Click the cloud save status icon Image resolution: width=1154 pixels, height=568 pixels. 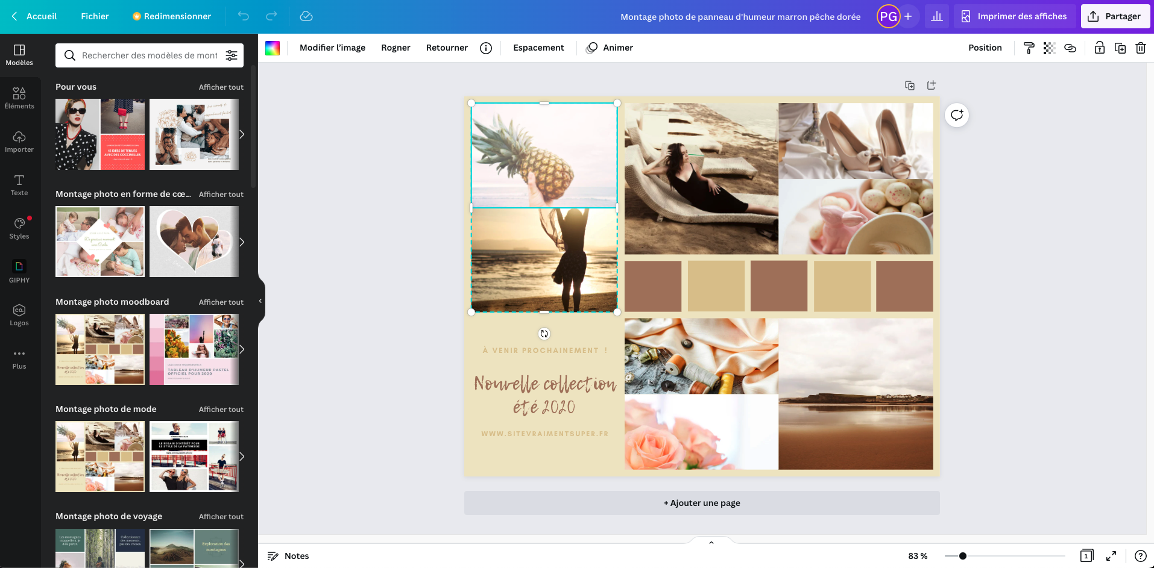pos(306,16)
